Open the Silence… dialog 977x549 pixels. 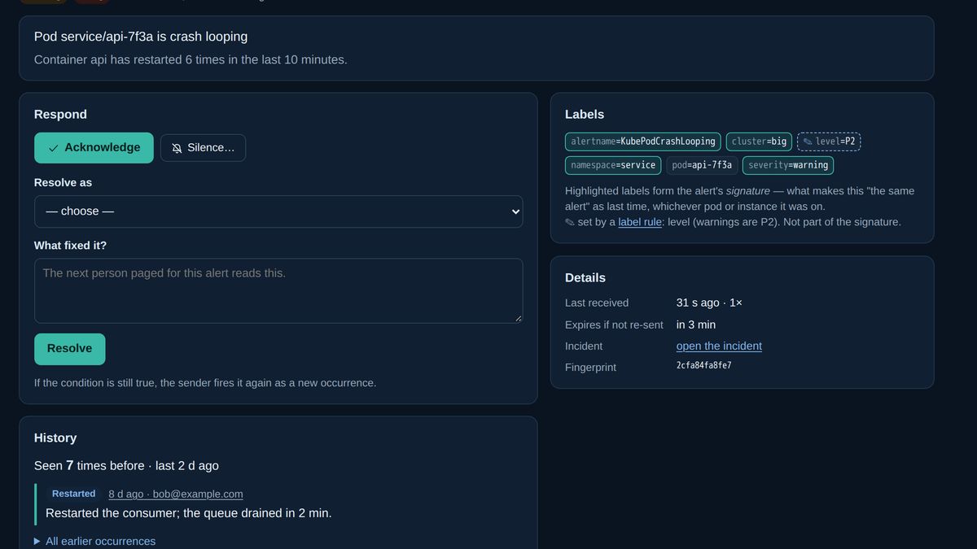[203, 148]
